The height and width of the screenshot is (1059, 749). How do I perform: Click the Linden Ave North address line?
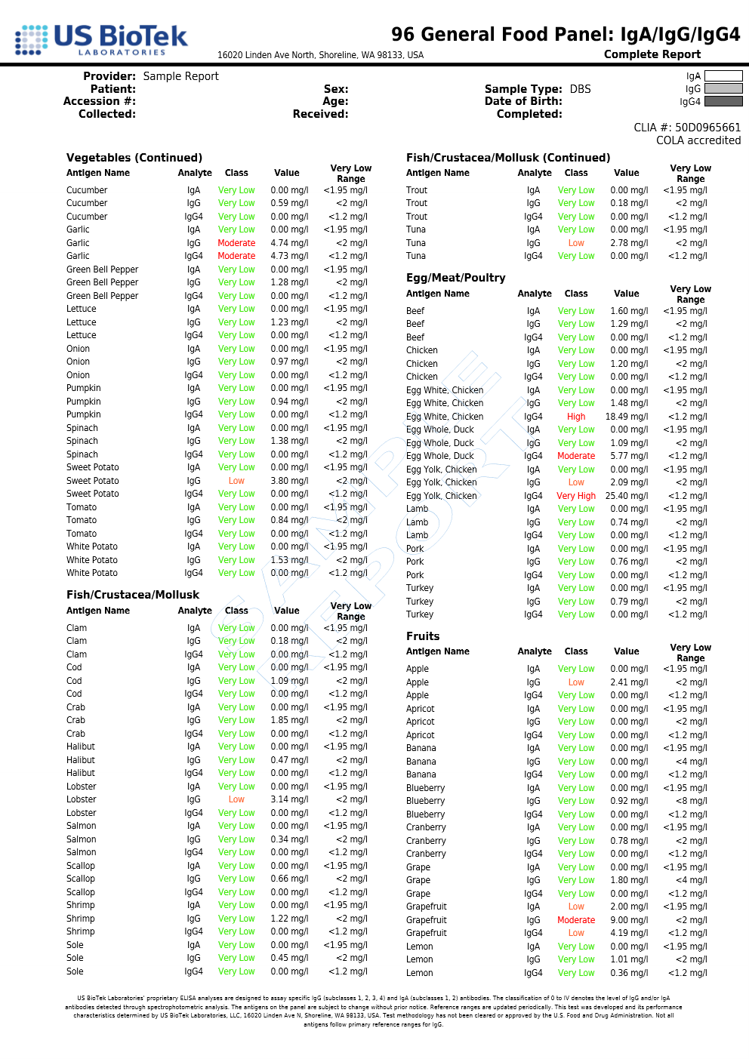pos(320,55)
